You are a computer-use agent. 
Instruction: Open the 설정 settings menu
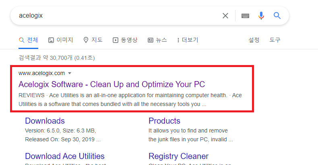coord(254,40)
